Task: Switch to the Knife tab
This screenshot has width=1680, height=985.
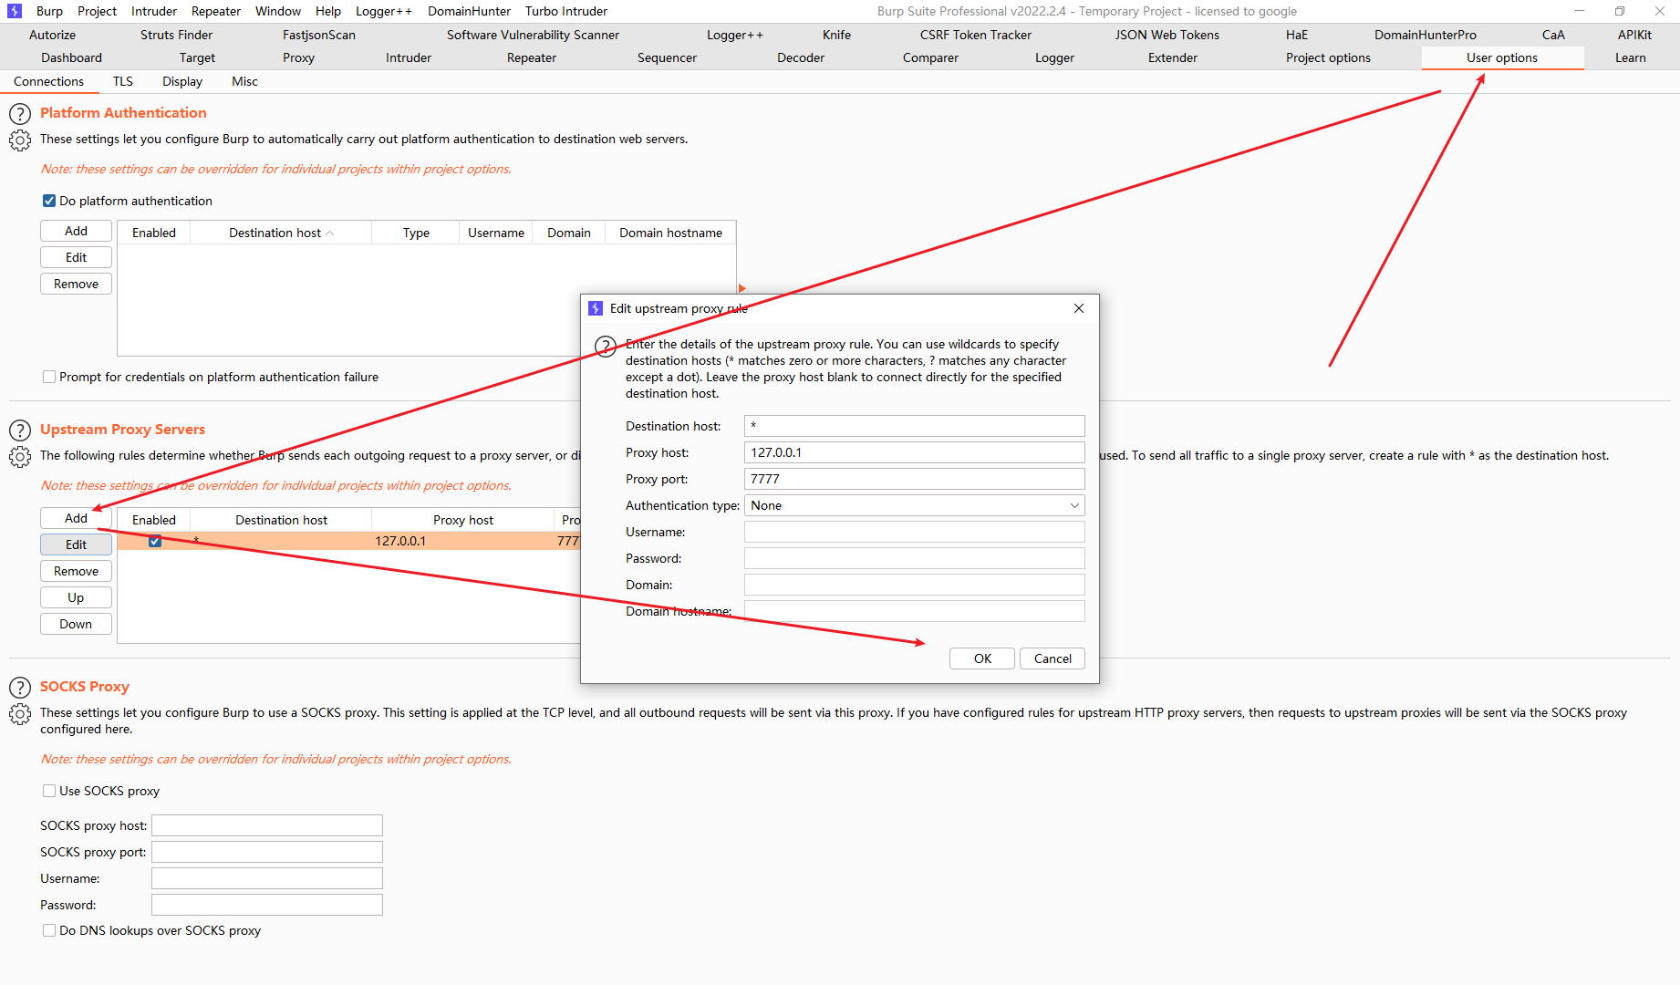Action: [x=836, y=35]
